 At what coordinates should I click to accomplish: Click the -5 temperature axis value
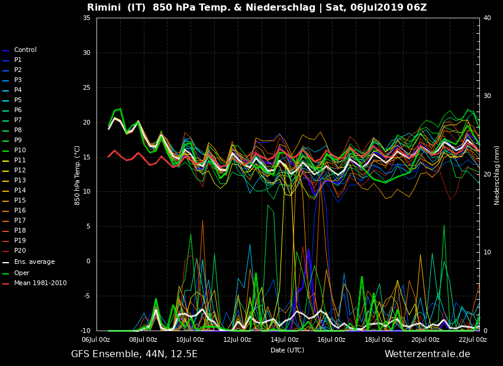tap(88, 296)
